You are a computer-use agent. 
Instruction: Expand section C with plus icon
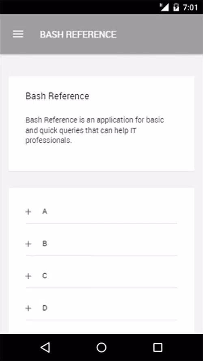[x=28, y=276]
